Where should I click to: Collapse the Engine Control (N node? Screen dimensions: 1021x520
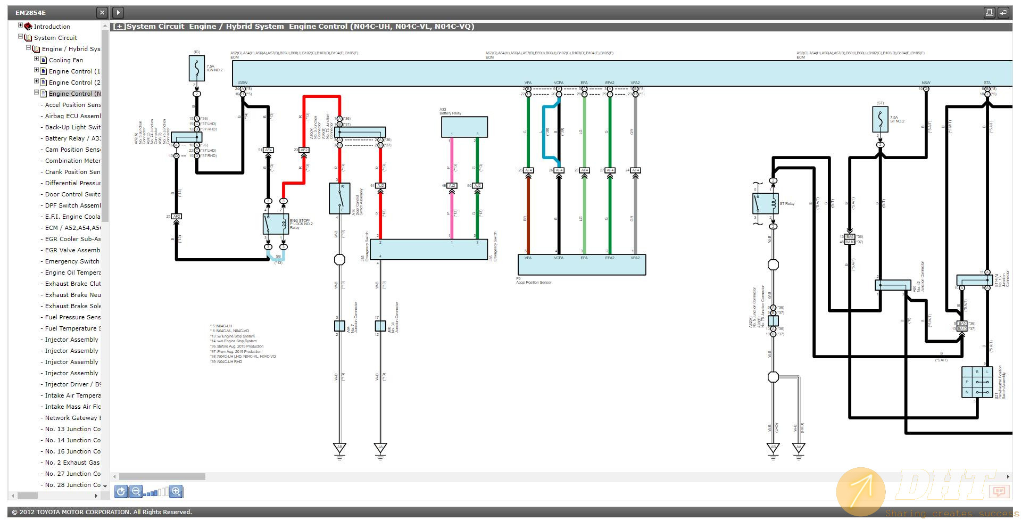36,93
